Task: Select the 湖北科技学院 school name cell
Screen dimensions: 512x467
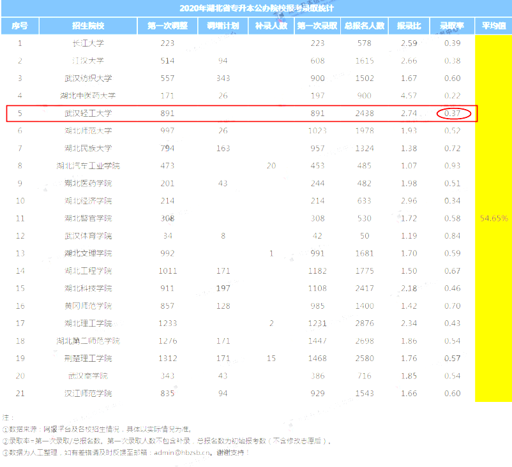Action: tap(88, 288)
